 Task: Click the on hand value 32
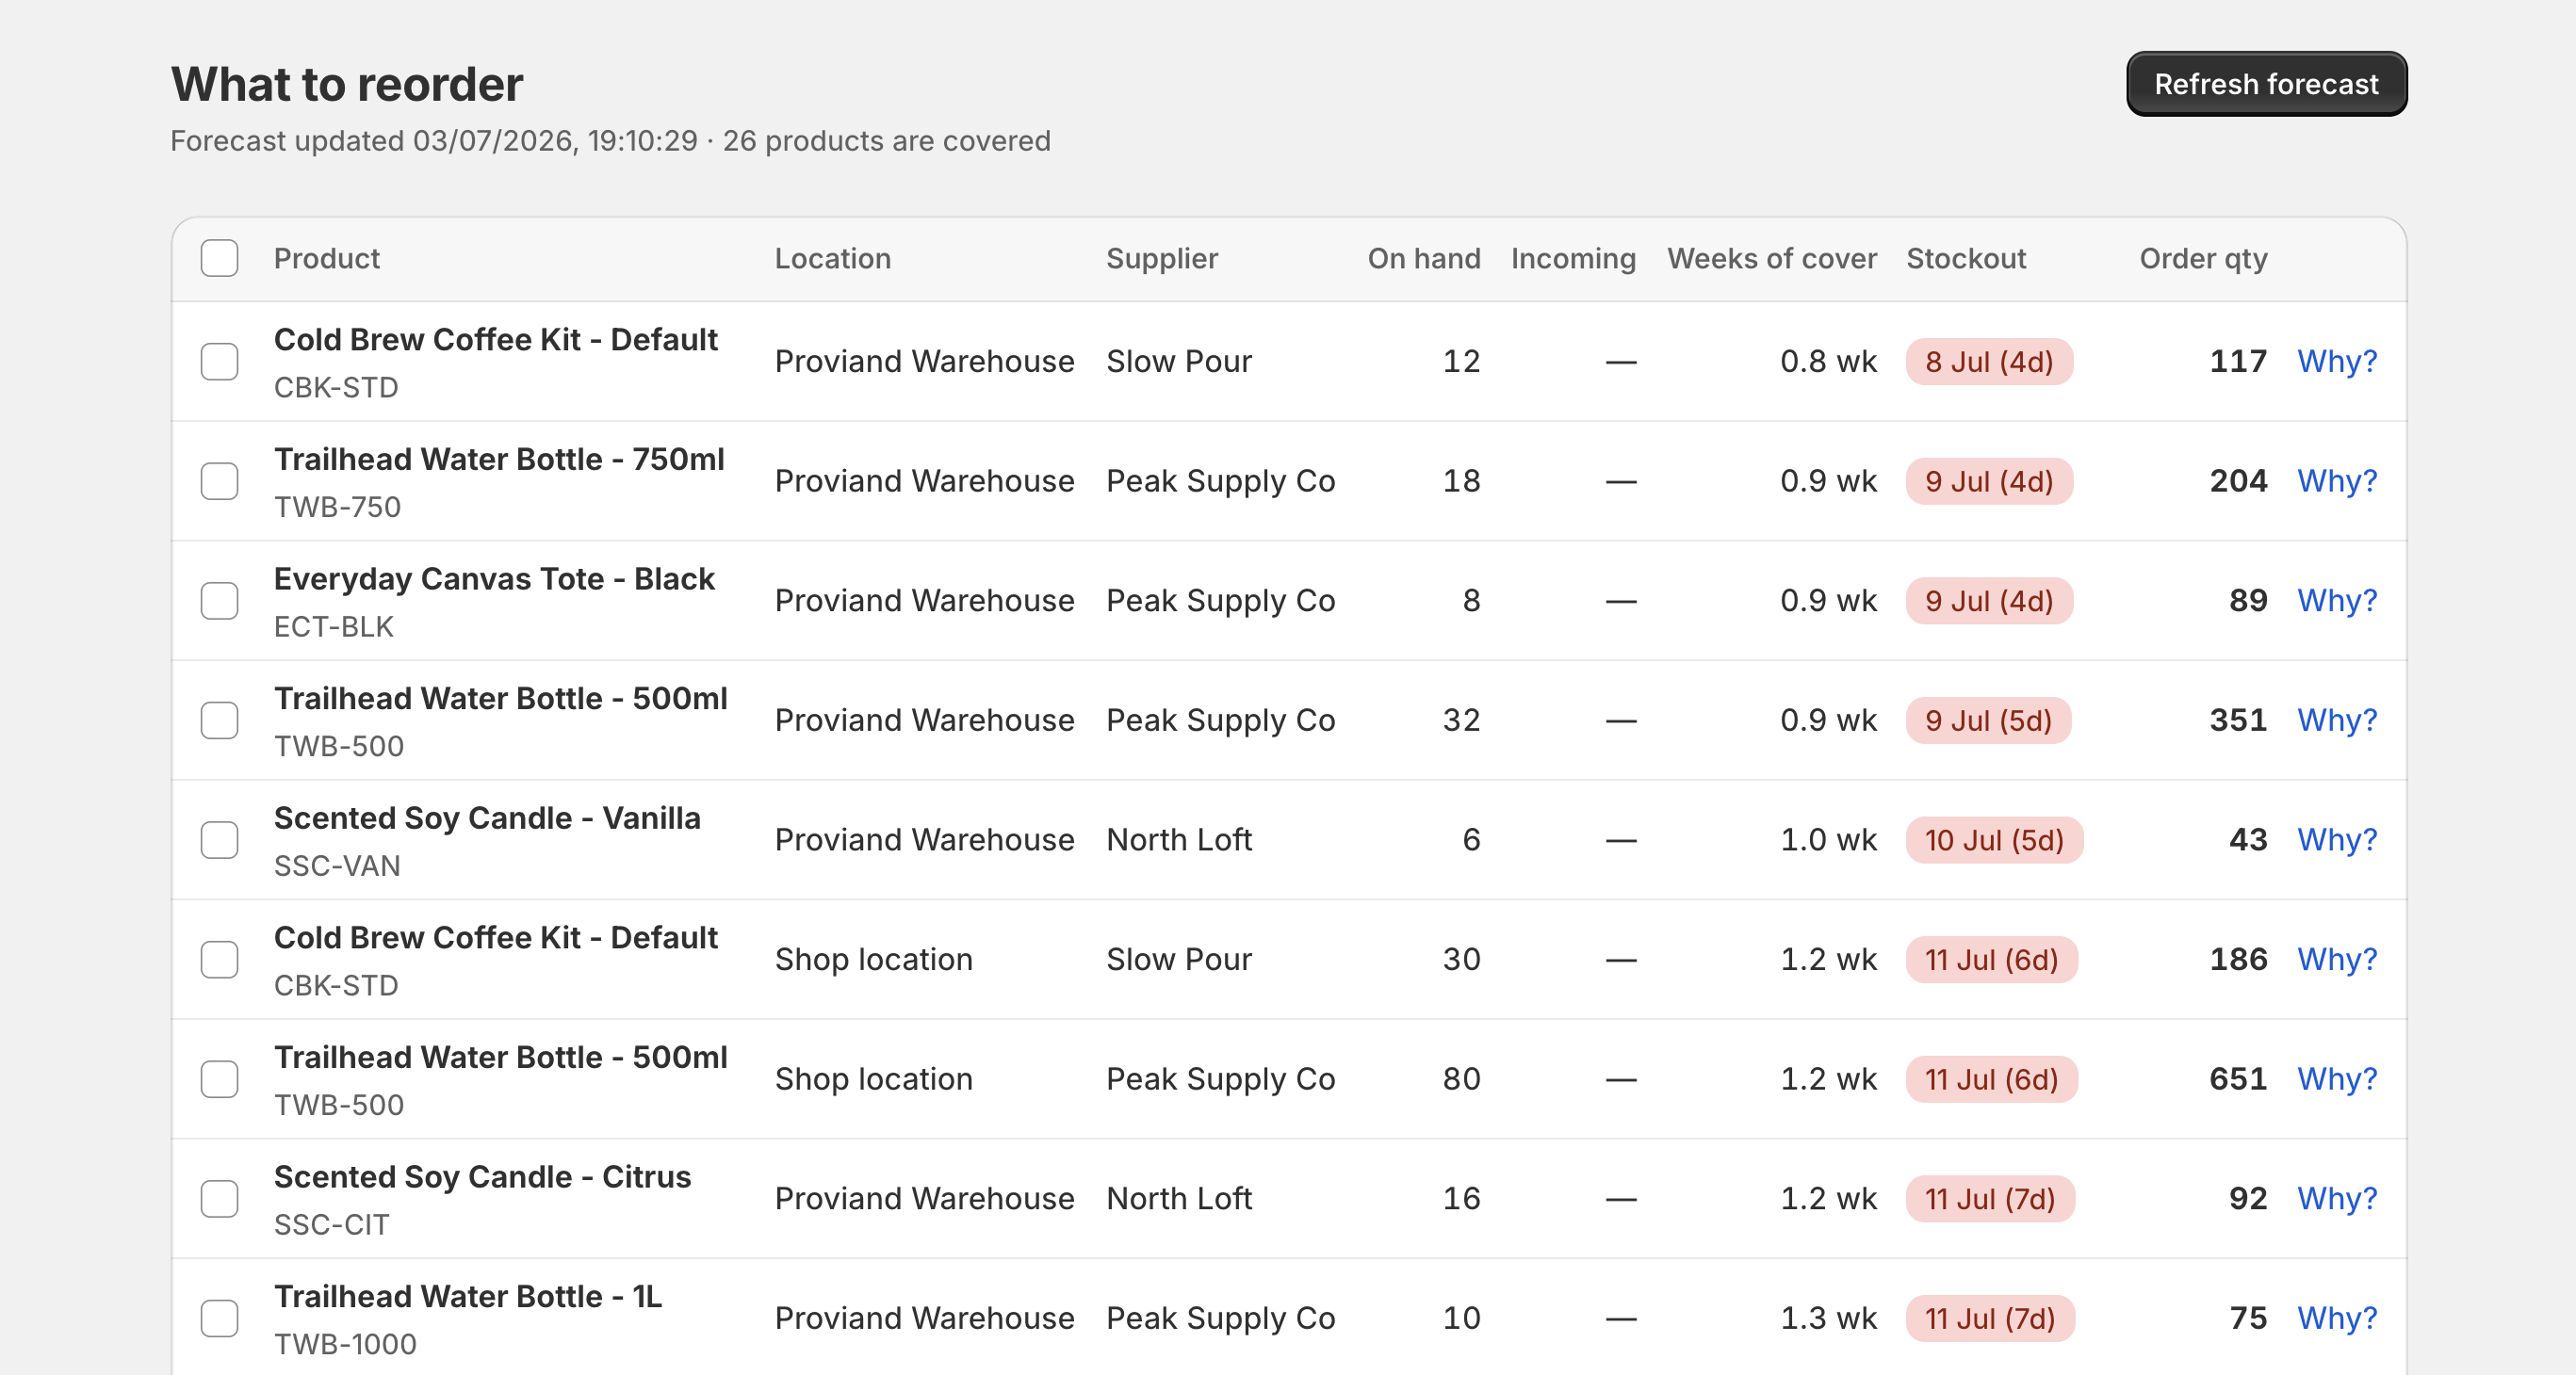click(1461, 720)
